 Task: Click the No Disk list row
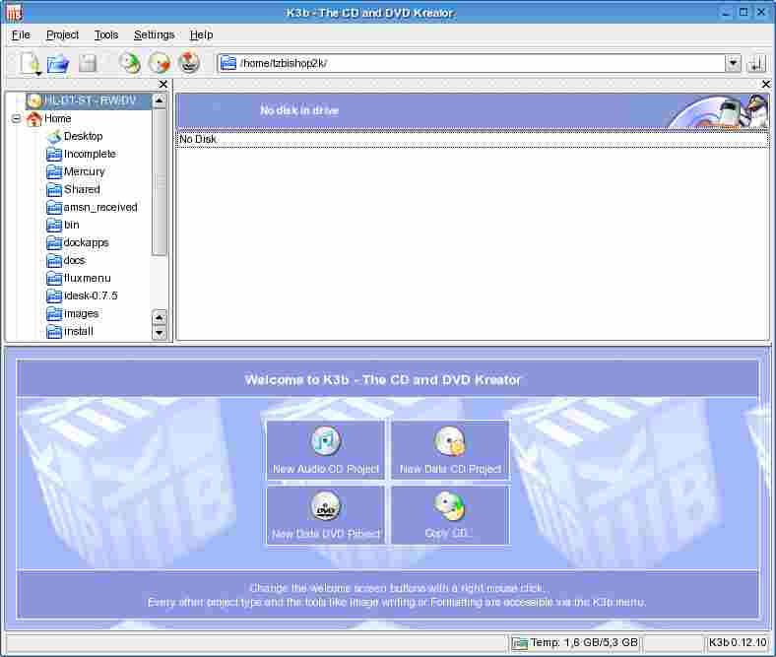click(x=472, y=140)
